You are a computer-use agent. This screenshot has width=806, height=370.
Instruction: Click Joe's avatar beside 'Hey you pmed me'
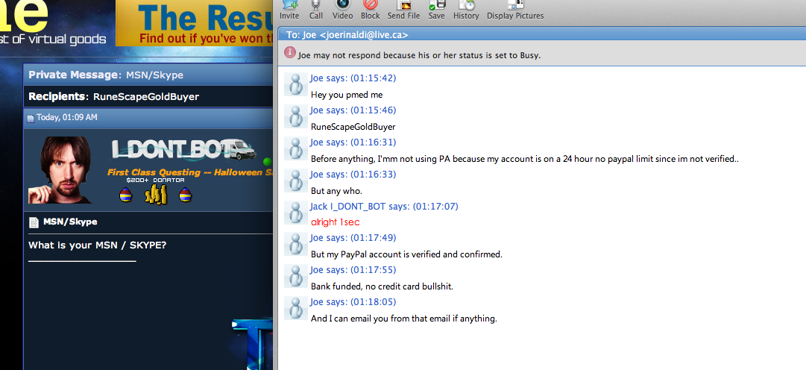295,84
